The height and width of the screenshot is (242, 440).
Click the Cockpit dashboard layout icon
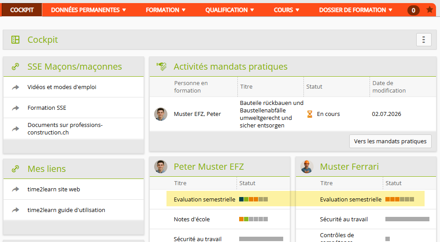point(15,40)
